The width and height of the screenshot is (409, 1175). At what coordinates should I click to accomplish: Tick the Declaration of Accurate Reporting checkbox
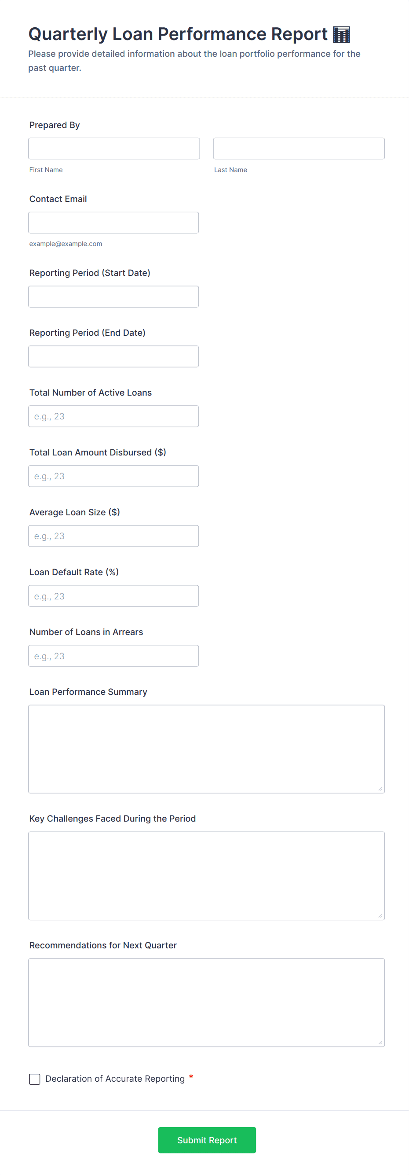coord(35,1079)
